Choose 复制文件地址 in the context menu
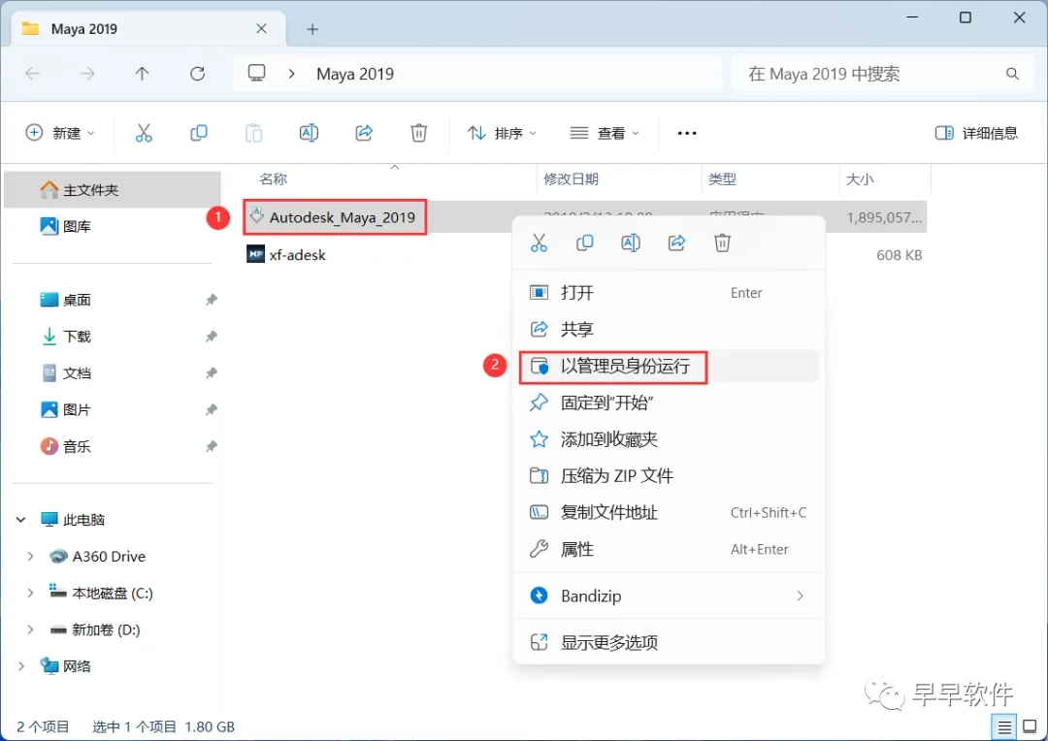This screenshot has height=741, width=1048. 669,512
